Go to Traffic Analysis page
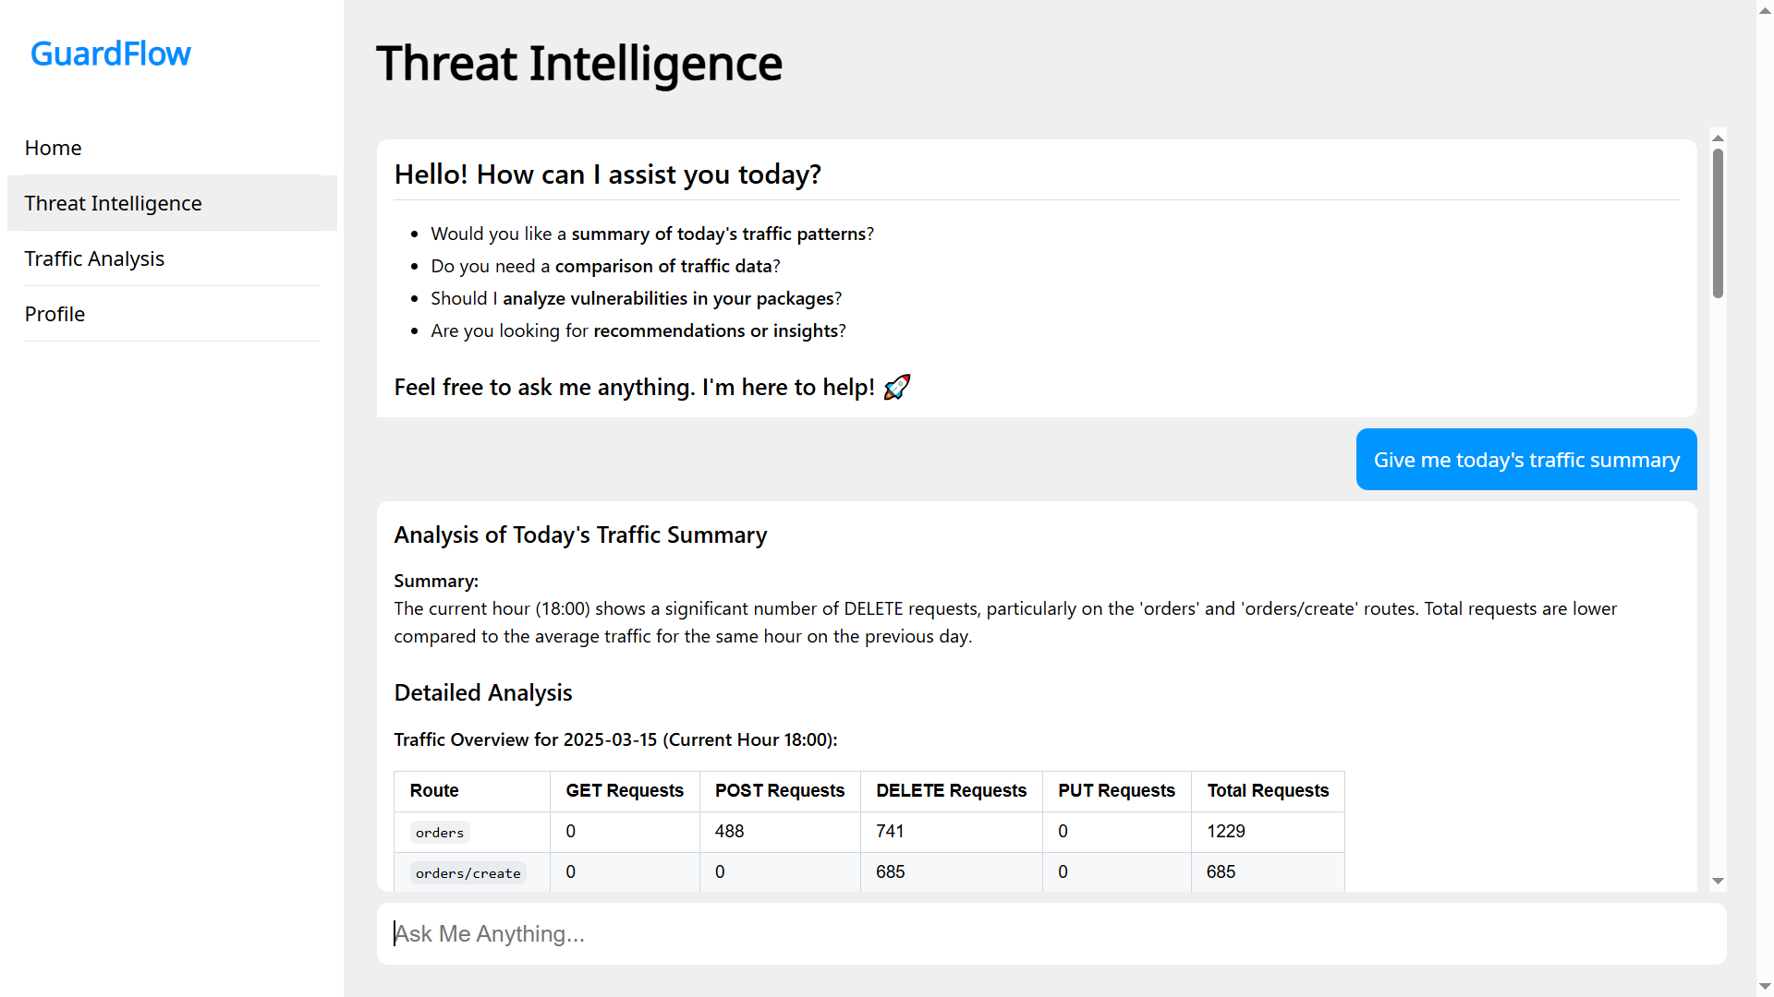Image resolution: width=1774 pixels, height=997 pixels. pyautogui.click(x=94, y=258)
